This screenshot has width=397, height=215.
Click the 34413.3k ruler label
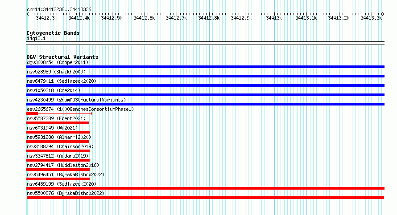tap(371, 18)
